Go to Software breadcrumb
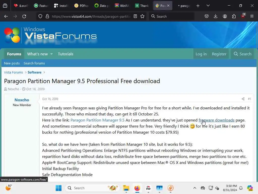Viewport: 258px width, 194px height. click(x=35, y=72)
